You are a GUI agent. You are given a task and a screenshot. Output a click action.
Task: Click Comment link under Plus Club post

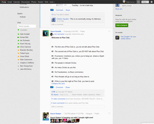(x=59, y=87)
